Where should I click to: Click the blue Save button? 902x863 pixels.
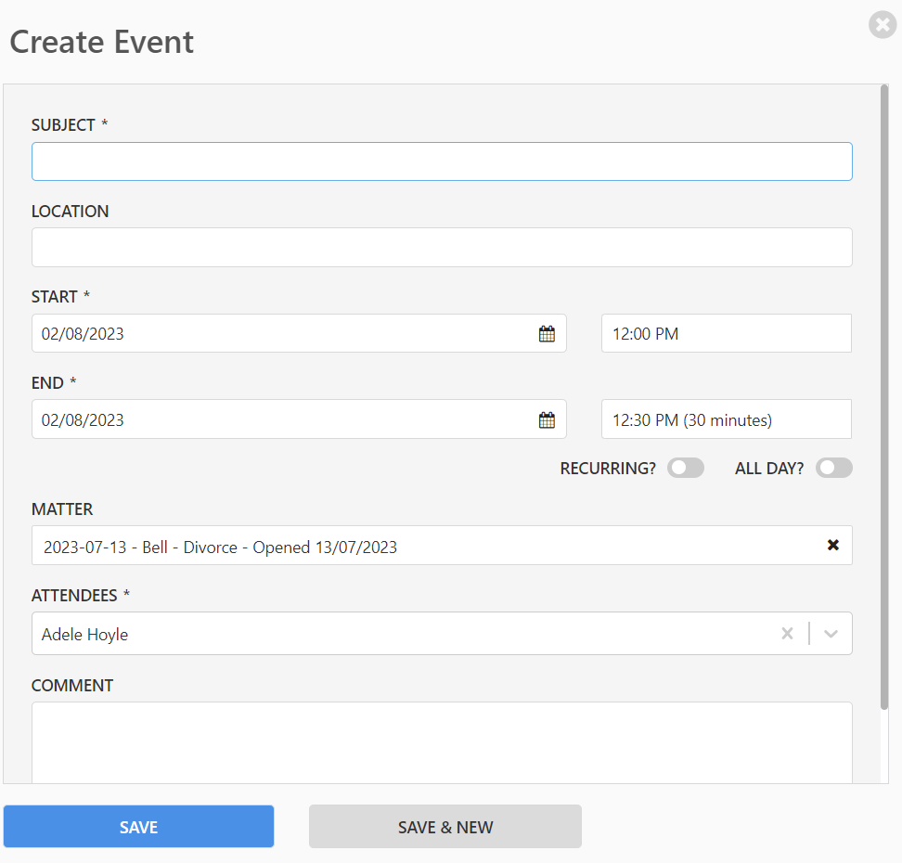point(138,826)
